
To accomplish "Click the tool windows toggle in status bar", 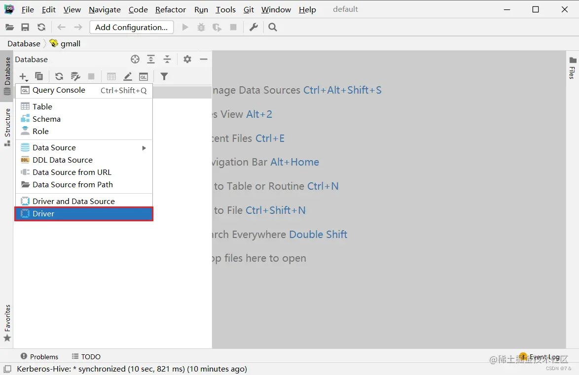I will tap(7, 369).
